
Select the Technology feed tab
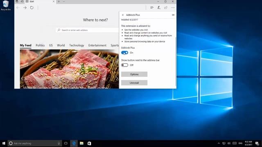click(77, 45)
